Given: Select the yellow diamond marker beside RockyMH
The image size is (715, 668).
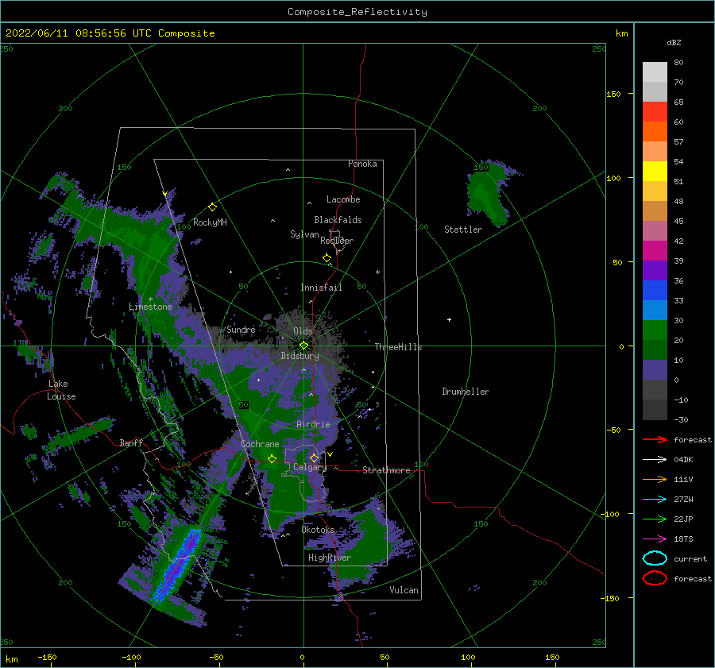Looking at the screenshot, I should [x=212, y=207].
